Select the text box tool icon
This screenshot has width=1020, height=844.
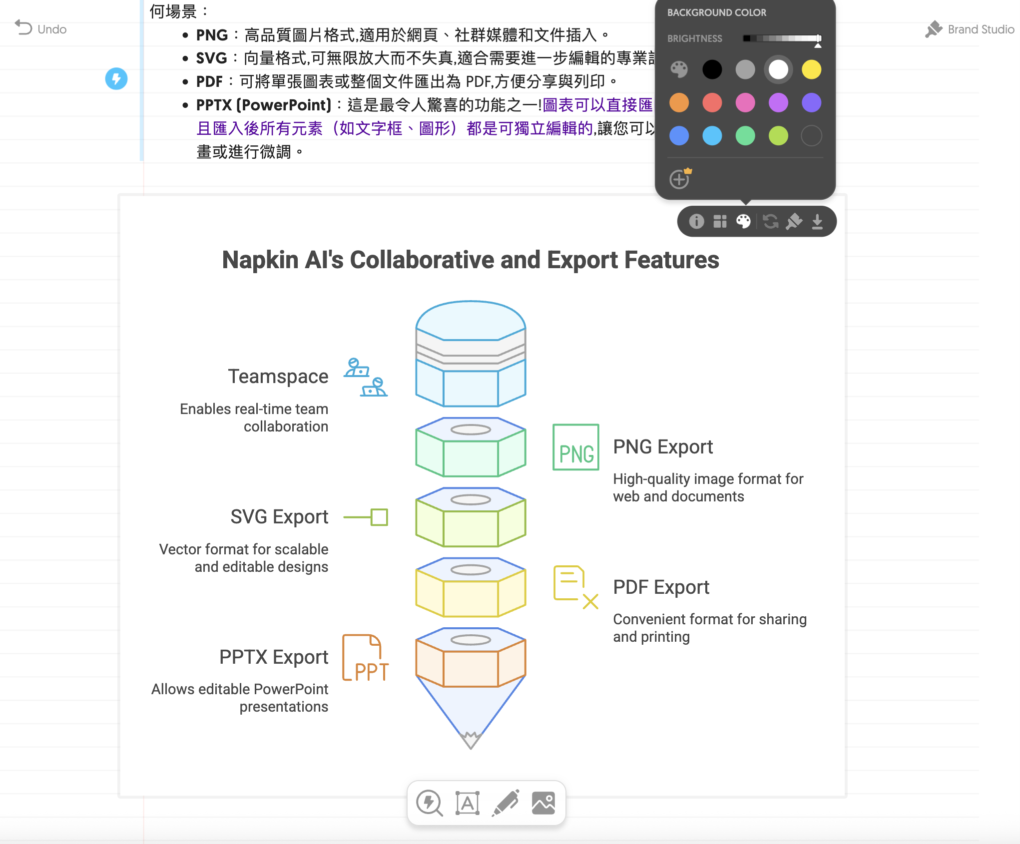(468, 803)
